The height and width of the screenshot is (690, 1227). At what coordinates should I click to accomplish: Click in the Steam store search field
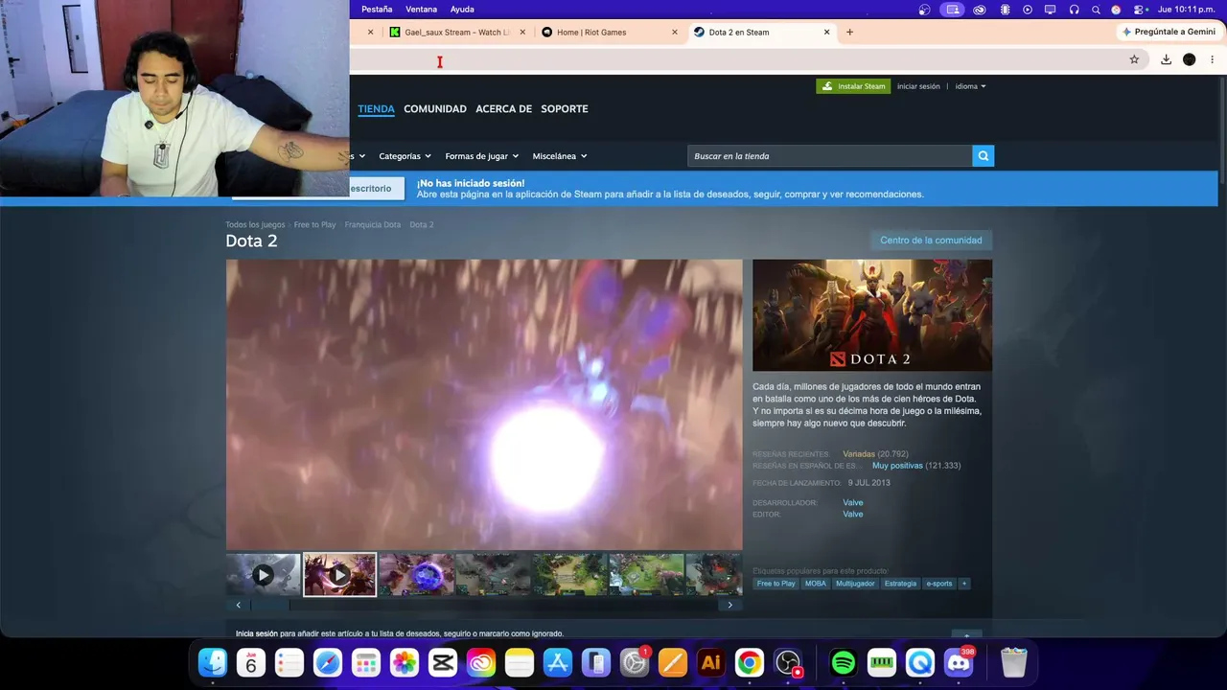(x=830, y=156)
